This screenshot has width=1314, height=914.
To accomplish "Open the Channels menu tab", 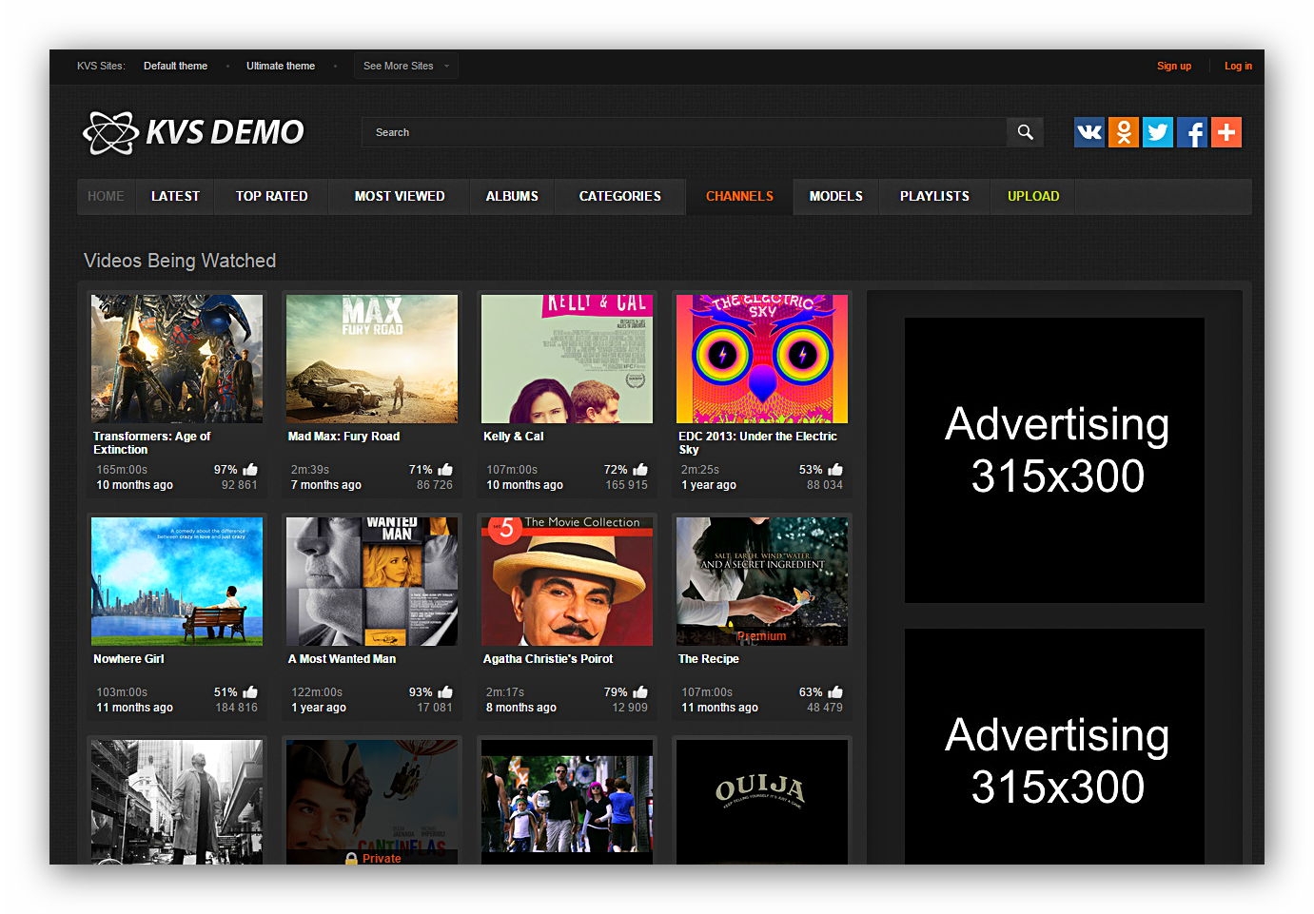I will 739,197.
